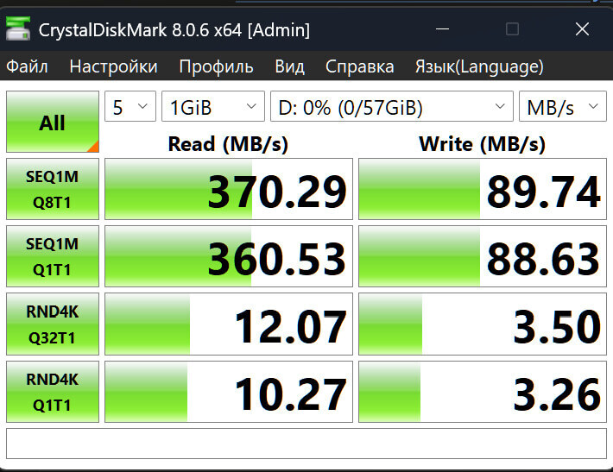
Task: Open the Справка menu
Action: coord(360,66)
